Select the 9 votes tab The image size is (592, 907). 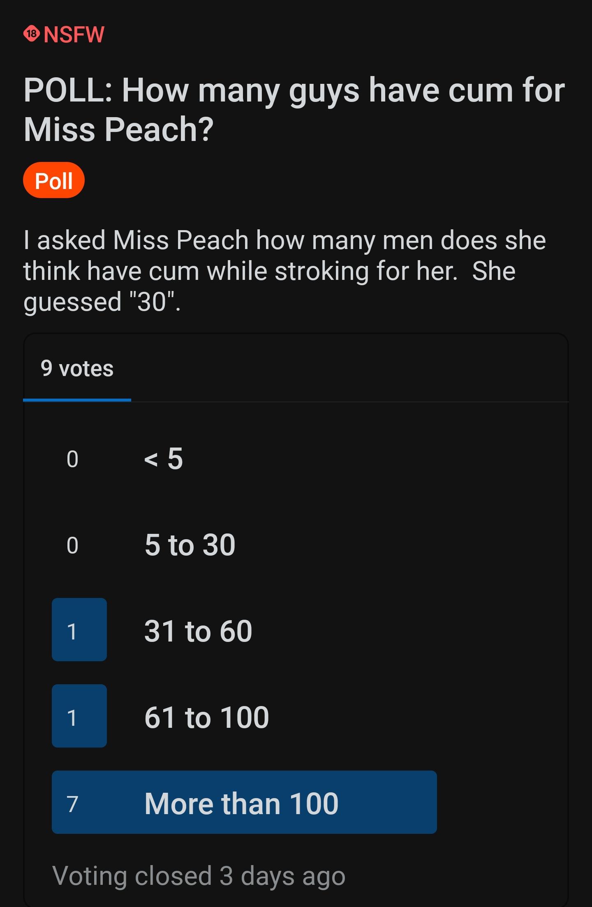point(77,368)
